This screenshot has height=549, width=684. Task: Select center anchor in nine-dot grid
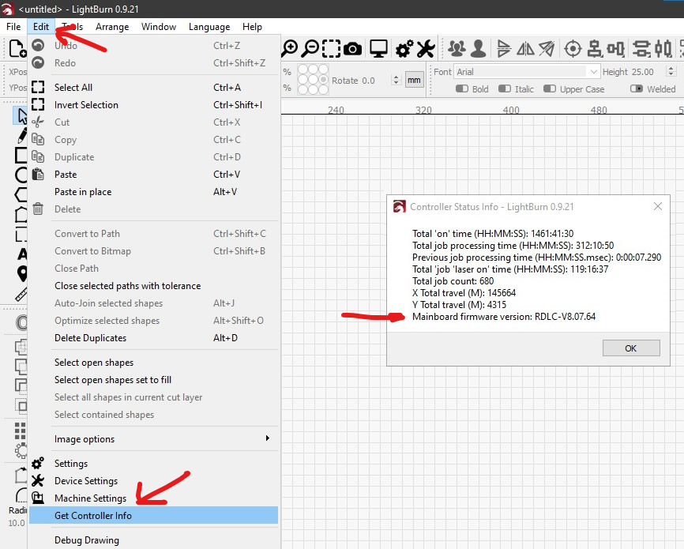point(313,80)
